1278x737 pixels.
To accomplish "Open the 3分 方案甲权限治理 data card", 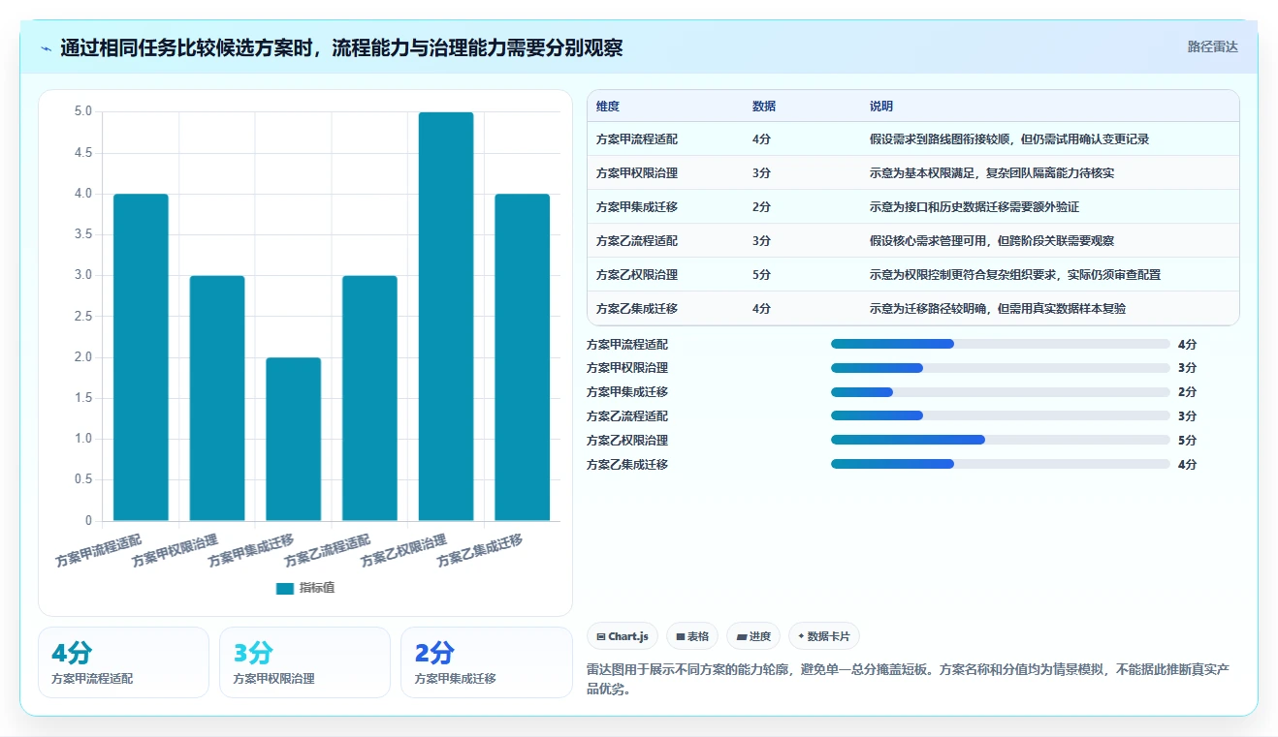I will coord(304,662).
